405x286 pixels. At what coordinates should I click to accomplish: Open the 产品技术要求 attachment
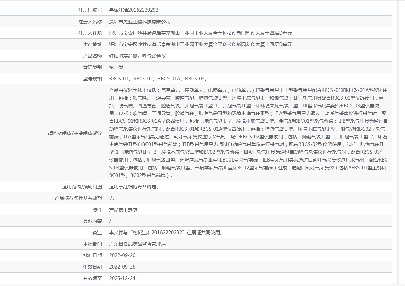click(123, 210)
